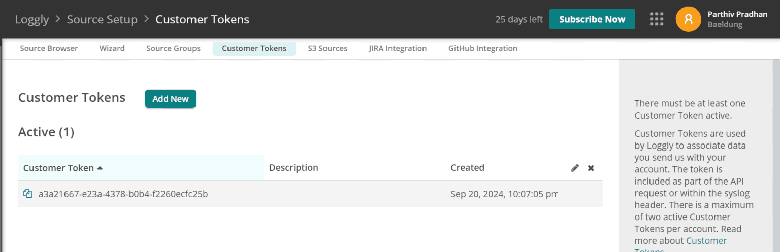Switch to the GitHub Integration tab
This screenshot has height=252, width=780.
point(482,49)
